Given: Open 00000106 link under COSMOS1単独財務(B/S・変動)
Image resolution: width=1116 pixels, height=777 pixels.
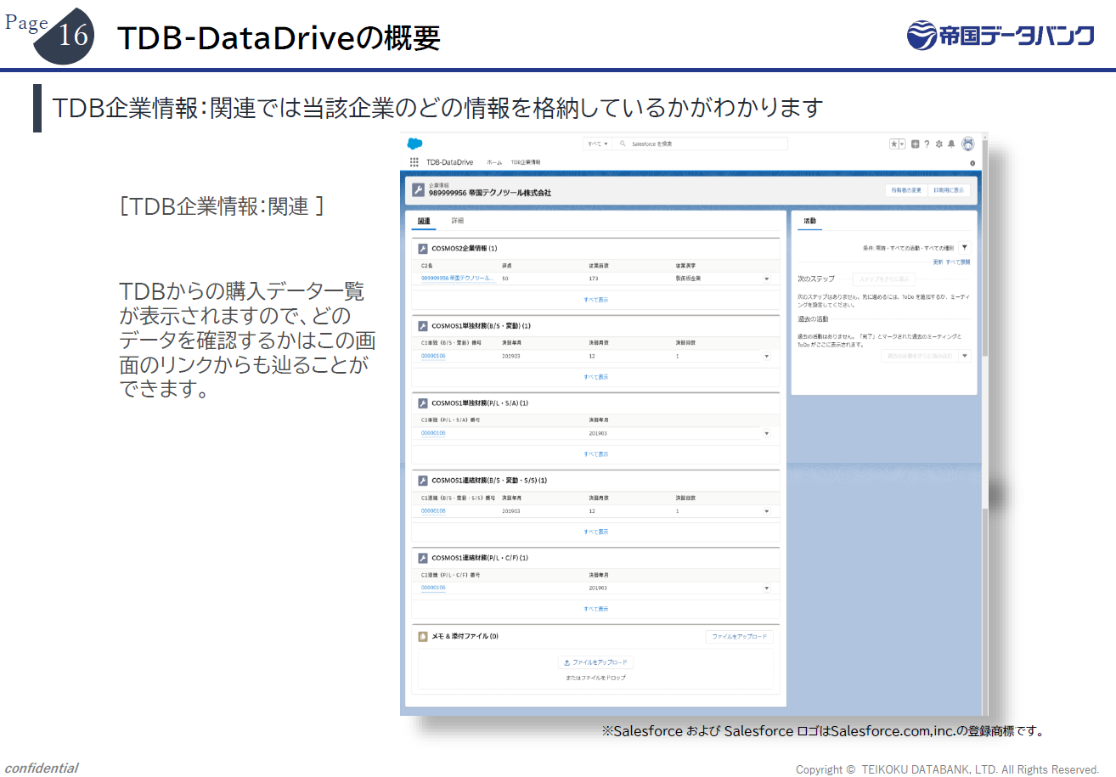Looking at the screenshot, I should click(433, 356).
